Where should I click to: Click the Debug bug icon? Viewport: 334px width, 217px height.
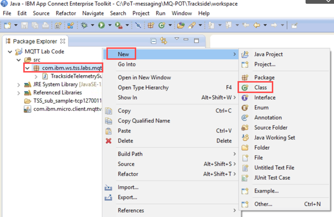click(85, 26)
